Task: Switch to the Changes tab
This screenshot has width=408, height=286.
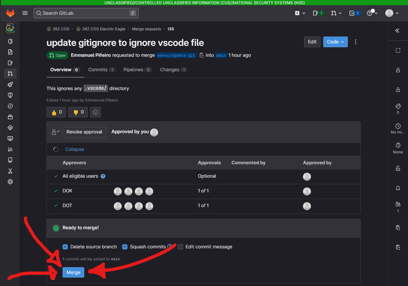Action: 173,70
